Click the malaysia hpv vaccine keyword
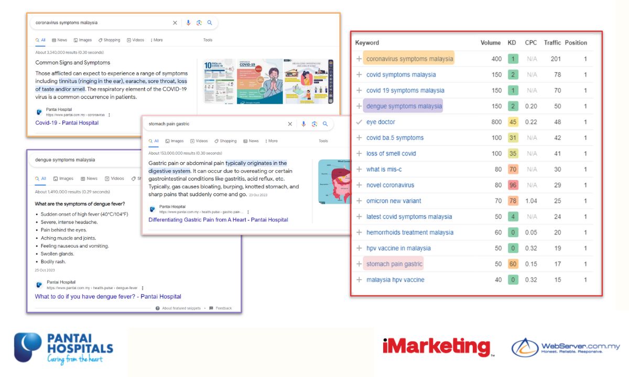 [x=395, y=280]
